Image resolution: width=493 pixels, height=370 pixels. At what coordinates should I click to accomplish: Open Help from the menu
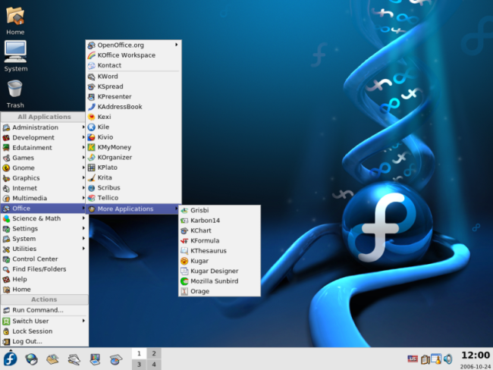point(44,279)
